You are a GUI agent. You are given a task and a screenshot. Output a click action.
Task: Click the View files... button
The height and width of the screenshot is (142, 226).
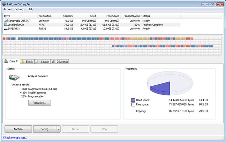tap(40, 103)
